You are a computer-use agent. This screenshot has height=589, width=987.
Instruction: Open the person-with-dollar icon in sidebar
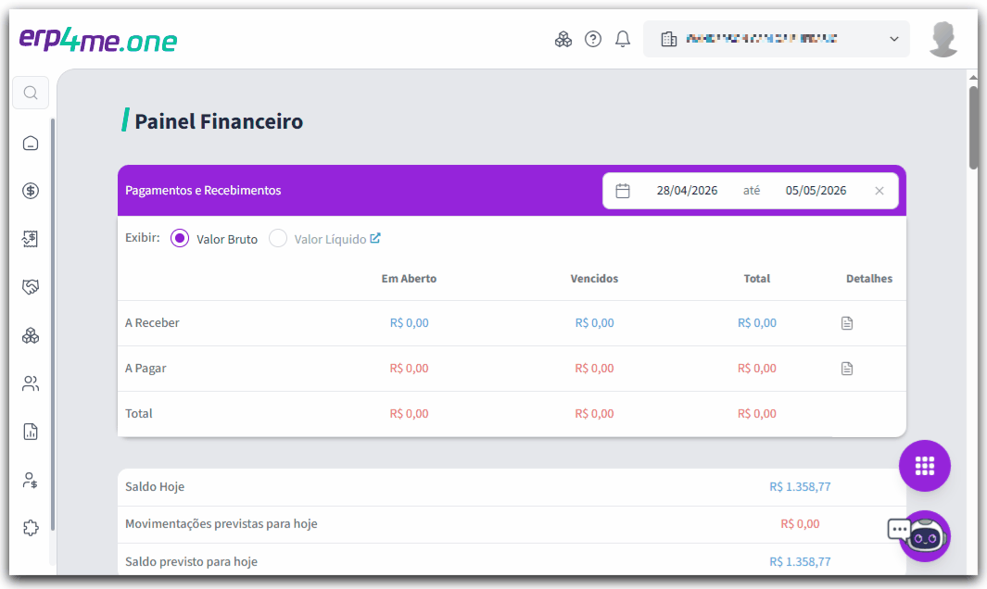(x=31, y=480)
